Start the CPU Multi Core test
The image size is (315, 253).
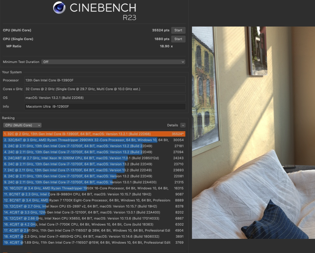click(x=178, y=30)
